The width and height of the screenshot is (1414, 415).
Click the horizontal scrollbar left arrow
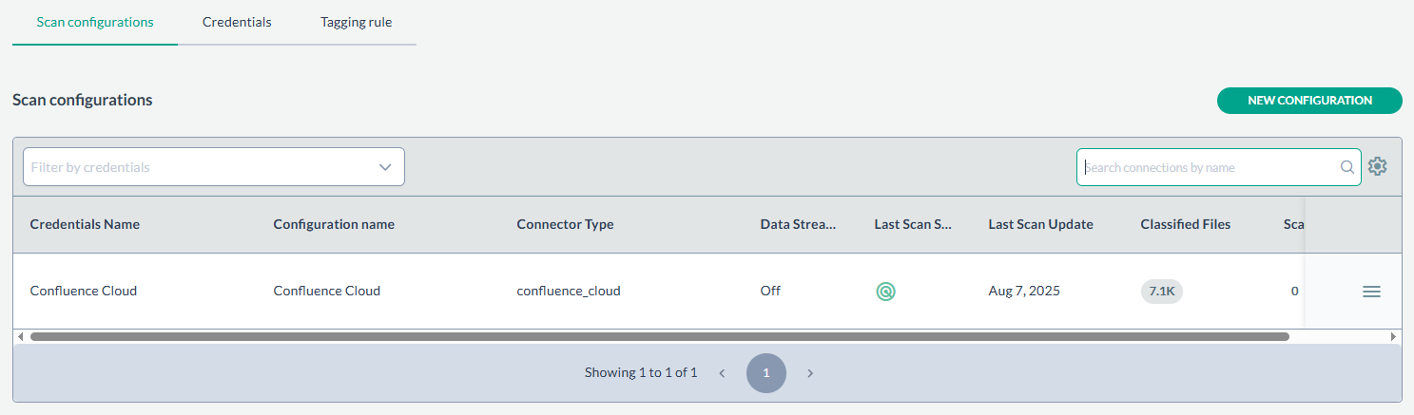pyautogui.click(x=20, y=336)
